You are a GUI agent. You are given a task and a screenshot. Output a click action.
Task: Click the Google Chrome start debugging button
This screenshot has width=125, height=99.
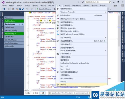point(44,9)
